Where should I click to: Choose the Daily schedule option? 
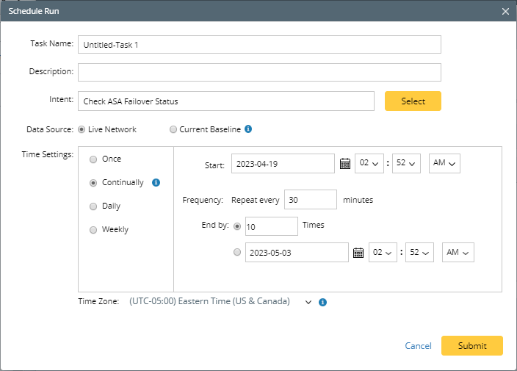[93, 206]
